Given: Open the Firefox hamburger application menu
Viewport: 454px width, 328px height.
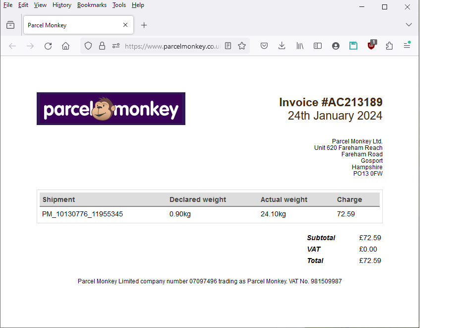Looking at the screenshot, I should point(406,46).
